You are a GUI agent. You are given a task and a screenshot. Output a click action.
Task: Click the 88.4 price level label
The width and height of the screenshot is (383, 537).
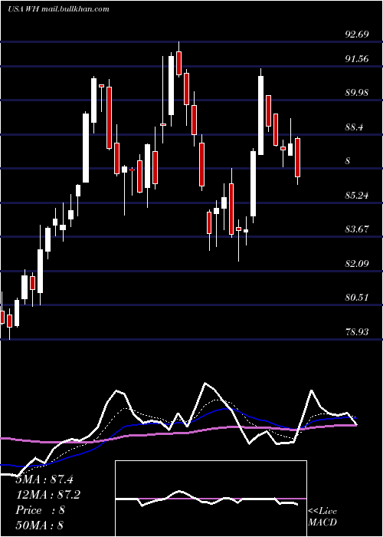coord(354,127)
